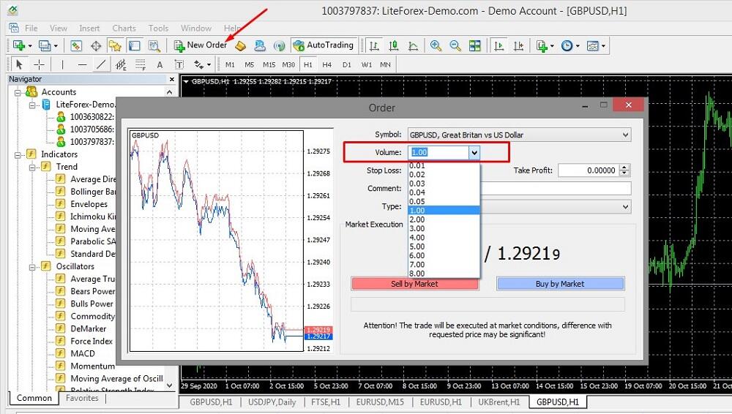Image resolution: width=732 pixels, height=414 pixels.
Task: Tile chart windows with grid icon
Action: click(475, 45)
